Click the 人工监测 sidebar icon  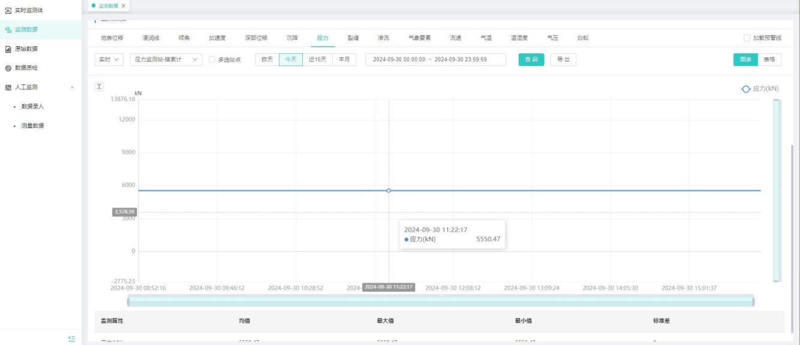(8, 87)
